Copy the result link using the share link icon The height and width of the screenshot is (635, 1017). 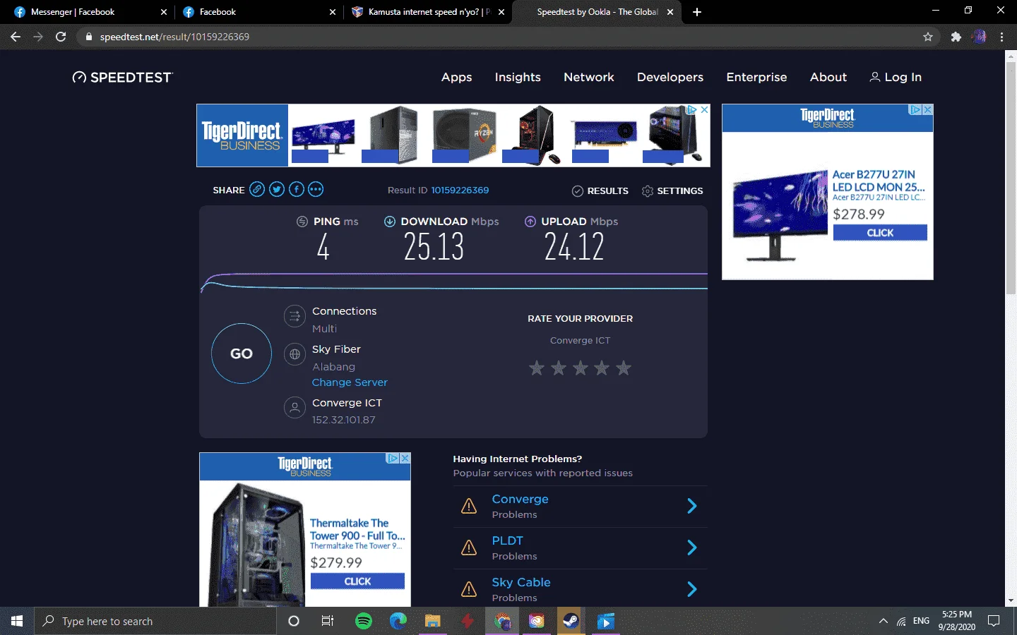click(x=257, y=189)
